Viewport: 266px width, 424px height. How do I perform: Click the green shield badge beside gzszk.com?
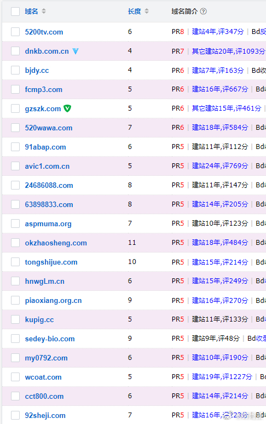pyautogui.click(x=67, y=108)
